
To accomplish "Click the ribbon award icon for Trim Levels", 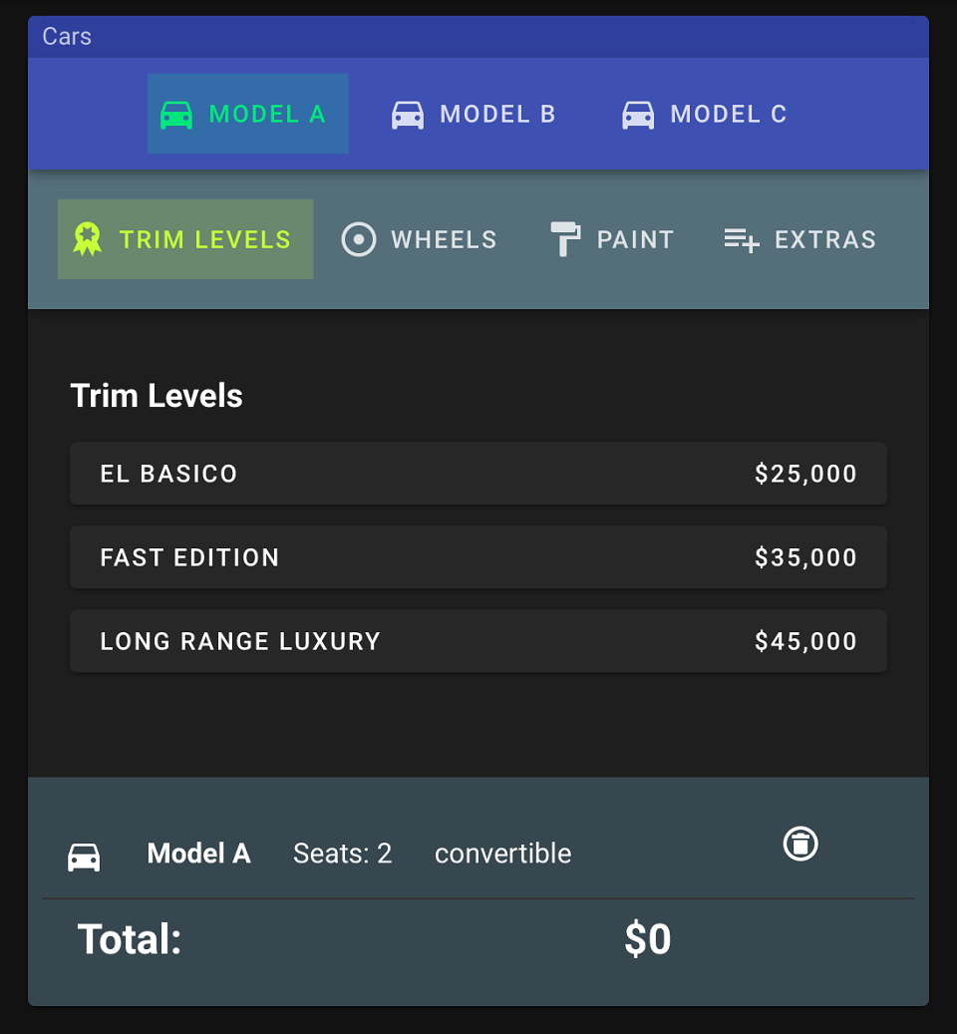I will 88,239.
